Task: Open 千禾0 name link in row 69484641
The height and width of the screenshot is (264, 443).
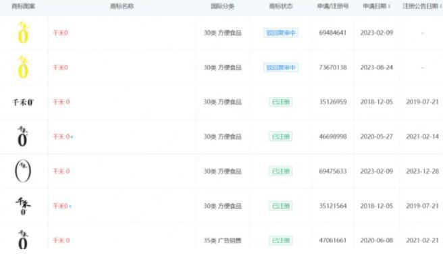Action: [61, 33]
